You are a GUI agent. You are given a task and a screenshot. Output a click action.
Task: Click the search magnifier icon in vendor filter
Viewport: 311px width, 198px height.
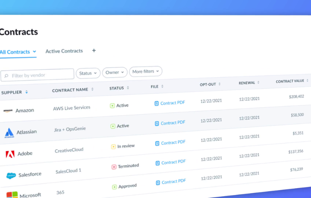6,76
